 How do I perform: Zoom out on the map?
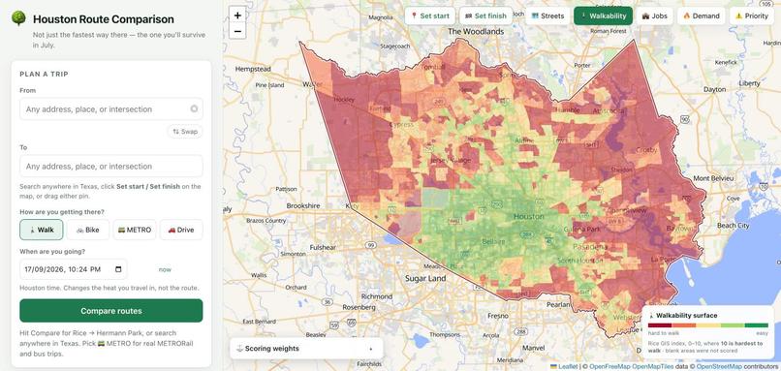[x=237, y=31]
